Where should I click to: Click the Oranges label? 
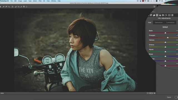[x=152, y=35]
